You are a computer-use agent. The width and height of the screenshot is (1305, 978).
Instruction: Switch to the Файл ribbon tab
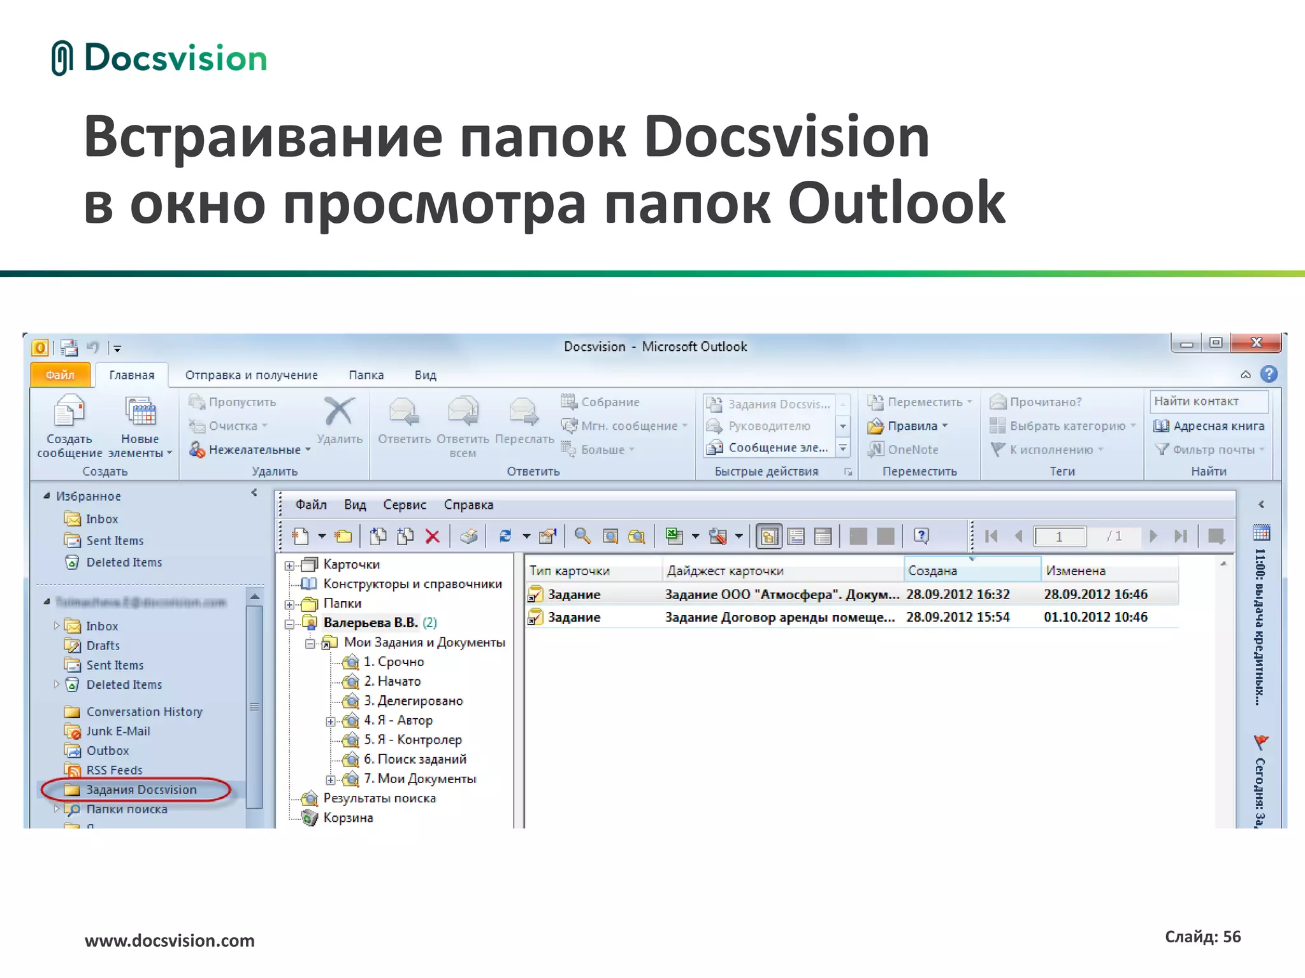(60, 375)
